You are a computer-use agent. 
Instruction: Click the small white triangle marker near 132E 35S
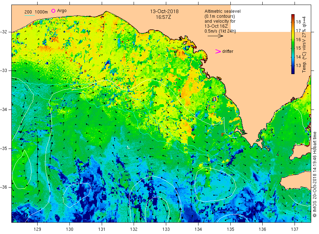pyautogui.click(x=128, y=147)
